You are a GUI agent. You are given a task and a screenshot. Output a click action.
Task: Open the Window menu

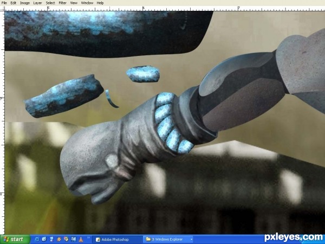pyautogui.click(x=87, y=3)
